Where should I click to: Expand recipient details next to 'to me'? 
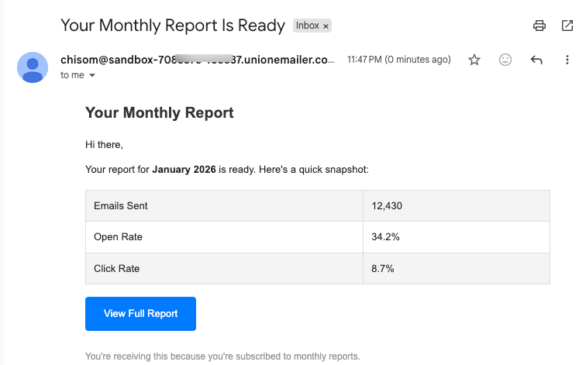[92, 75]
